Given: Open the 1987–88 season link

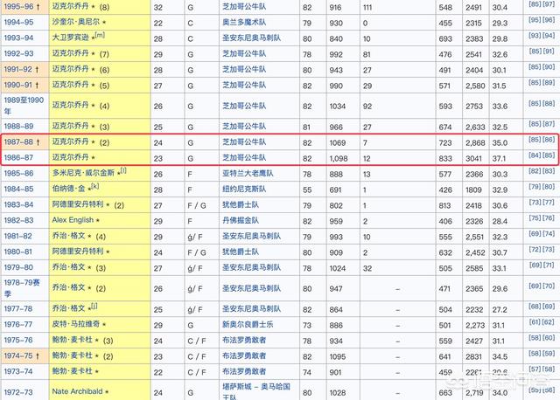Looking at the screenshot, I should (18, 141).
